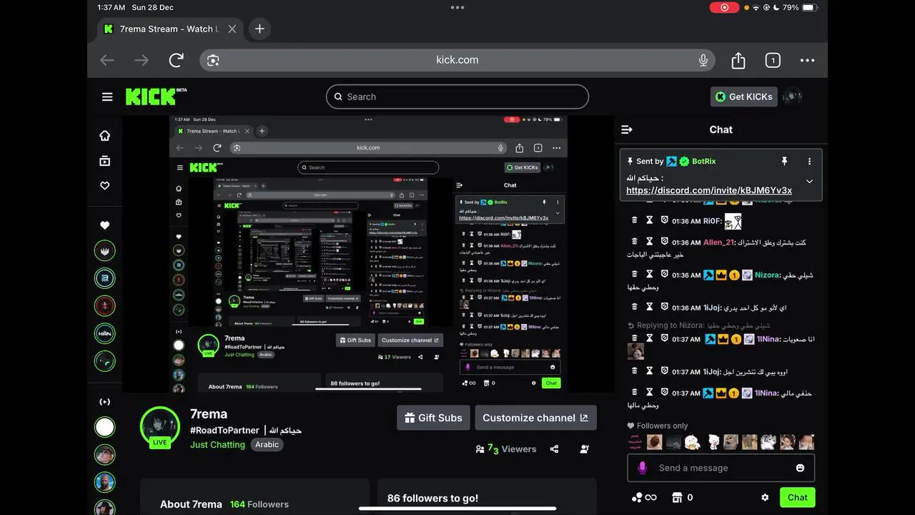915x515 pixels.
Task: Open the Browse icon under Home
Action: [x=105, y=161]
